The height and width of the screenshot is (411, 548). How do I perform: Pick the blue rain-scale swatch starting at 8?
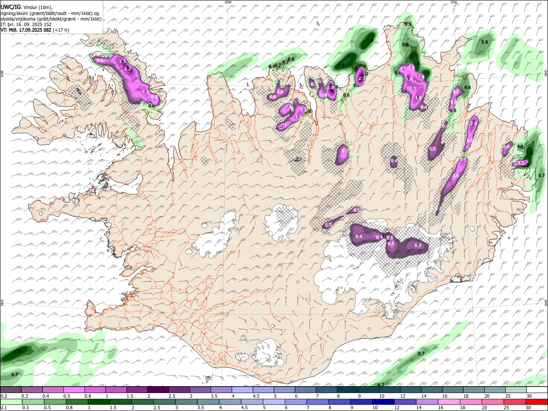340,402
